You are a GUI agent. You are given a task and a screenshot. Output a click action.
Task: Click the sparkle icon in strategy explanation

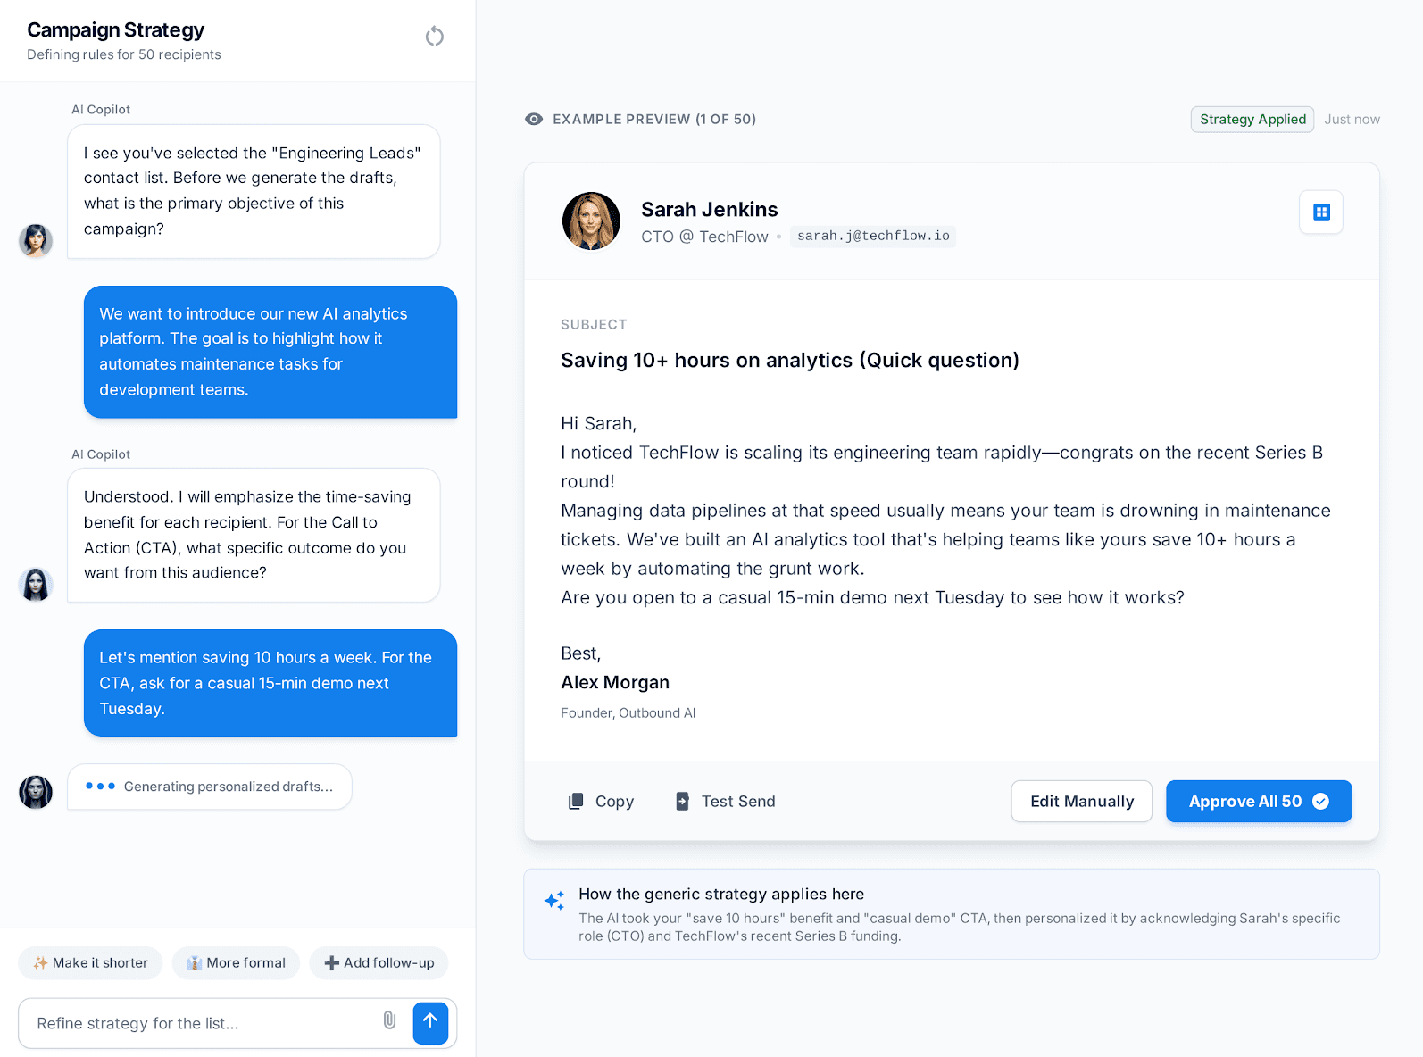pos(554,900)
